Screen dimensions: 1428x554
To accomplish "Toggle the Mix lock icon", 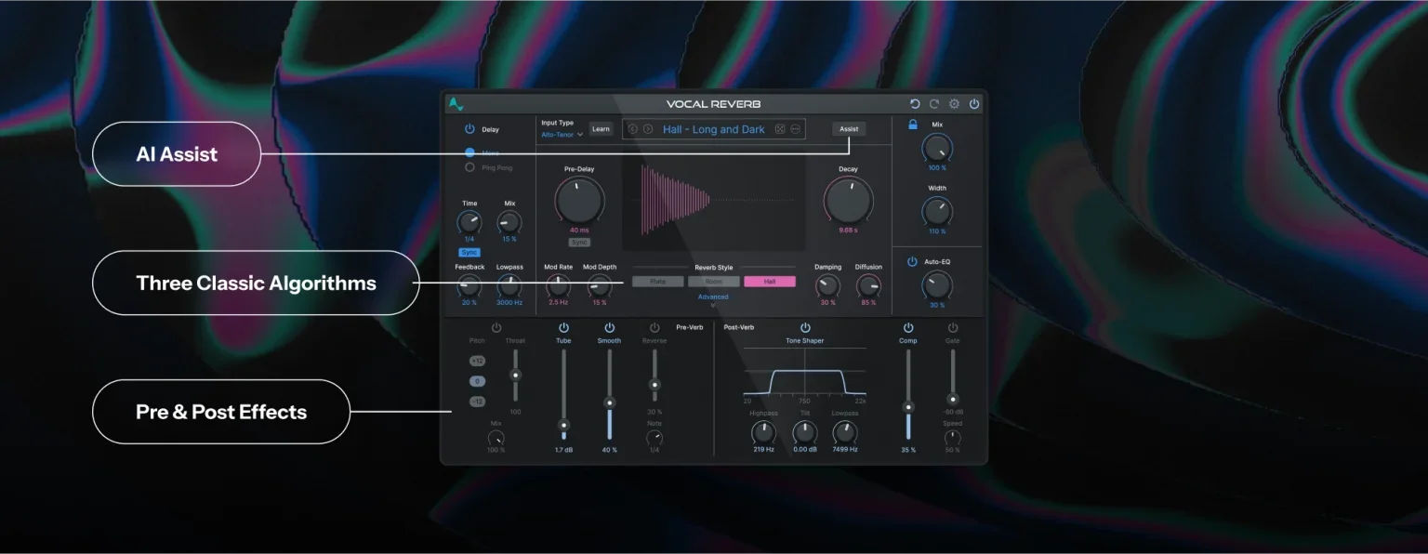I will point(913,125).
